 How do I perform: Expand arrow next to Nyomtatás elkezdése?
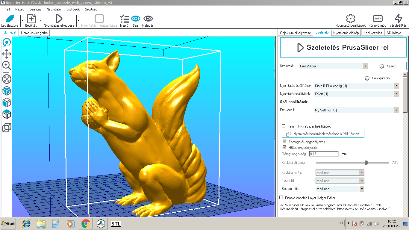tap(78, 20)
